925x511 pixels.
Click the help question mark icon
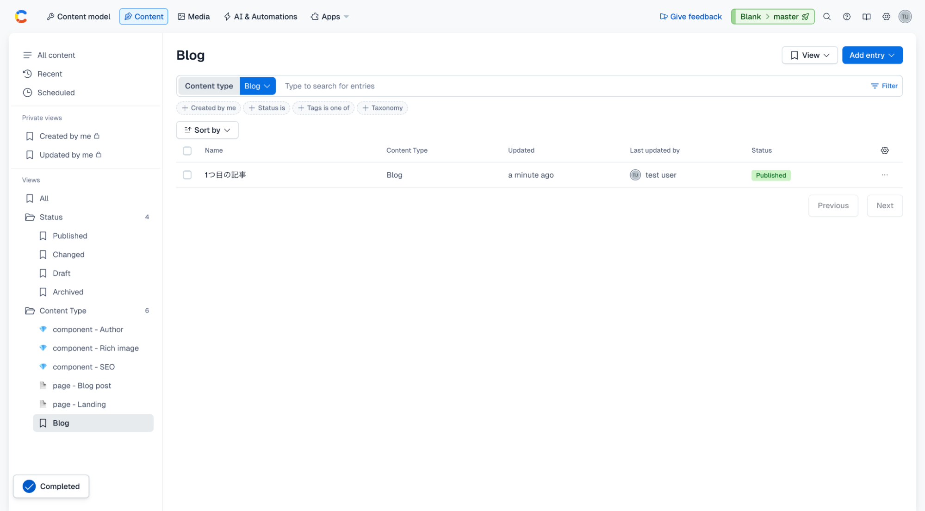[x=846, y=17]
